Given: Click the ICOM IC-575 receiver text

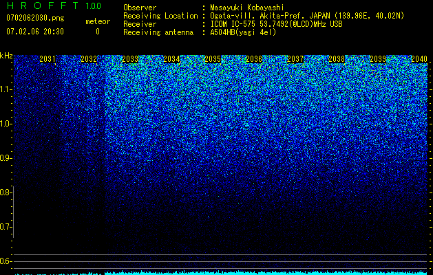Looking at the screenshot, I should (276, 24).
